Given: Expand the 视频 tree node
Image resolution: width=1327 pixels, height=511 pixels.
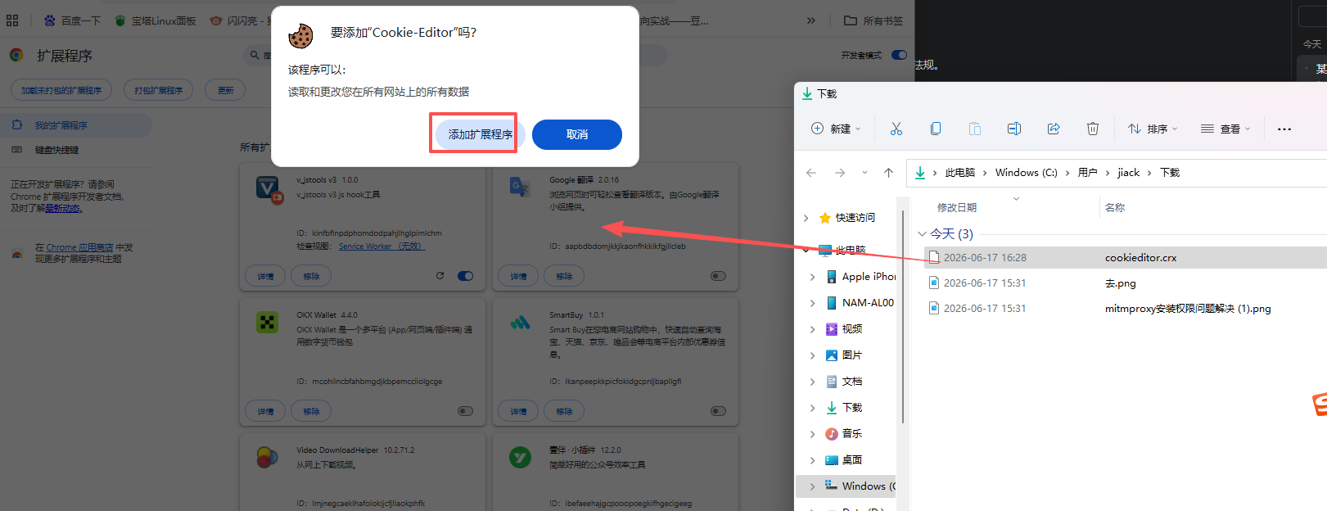Looking at the screenshot, I should [x=812, y=329].
